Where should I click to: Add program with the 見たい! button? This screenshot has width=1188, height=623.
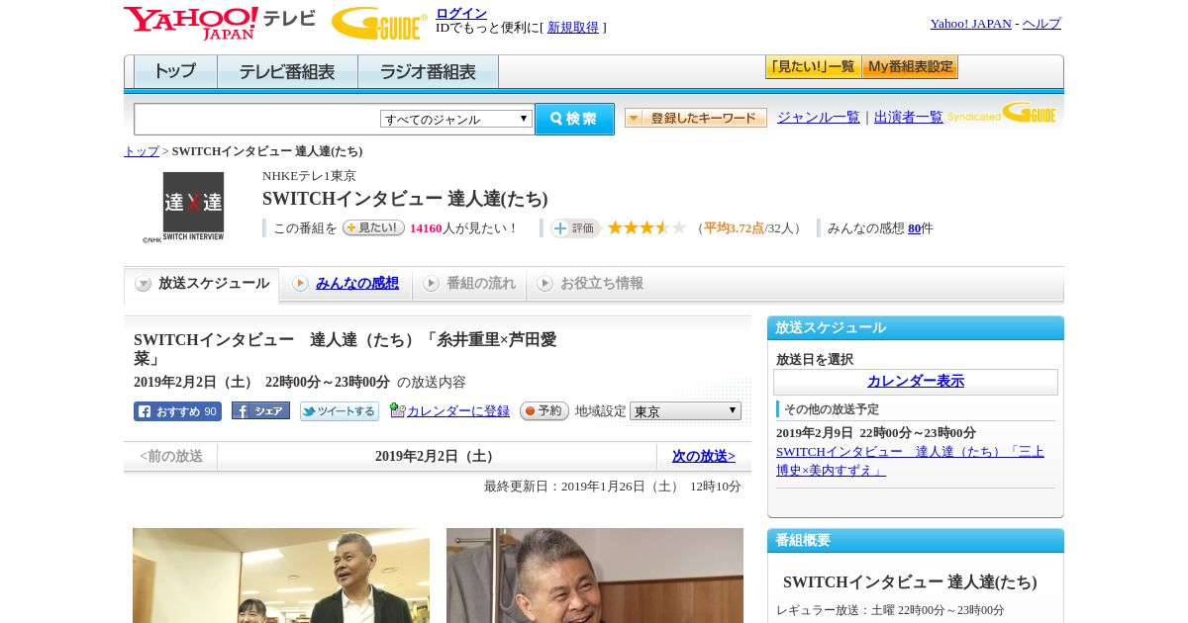point(373,227)
